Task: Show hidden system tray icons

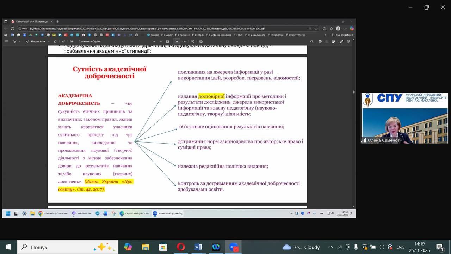Action: tap(330, 247)
